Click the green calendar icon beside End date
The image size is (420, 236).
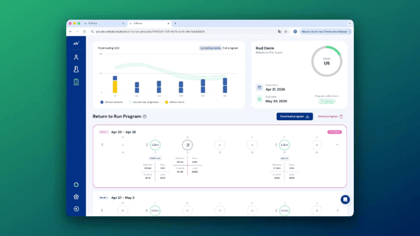pyautogui.click(x=259, y=99)
